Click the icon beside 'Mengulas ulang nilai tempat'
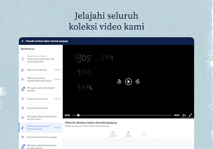The image size is (213, 149). [x=23, y=89]
